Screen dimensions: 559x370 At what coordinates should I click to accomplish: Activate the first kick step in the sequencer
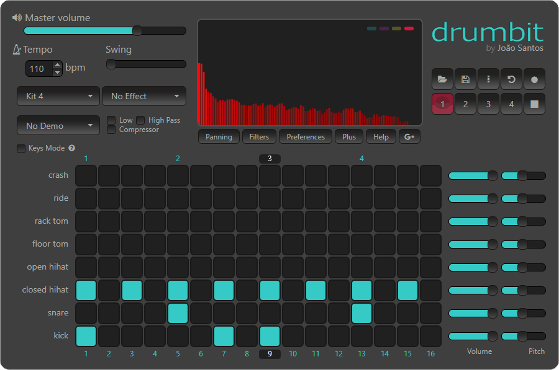coord(86,336)
